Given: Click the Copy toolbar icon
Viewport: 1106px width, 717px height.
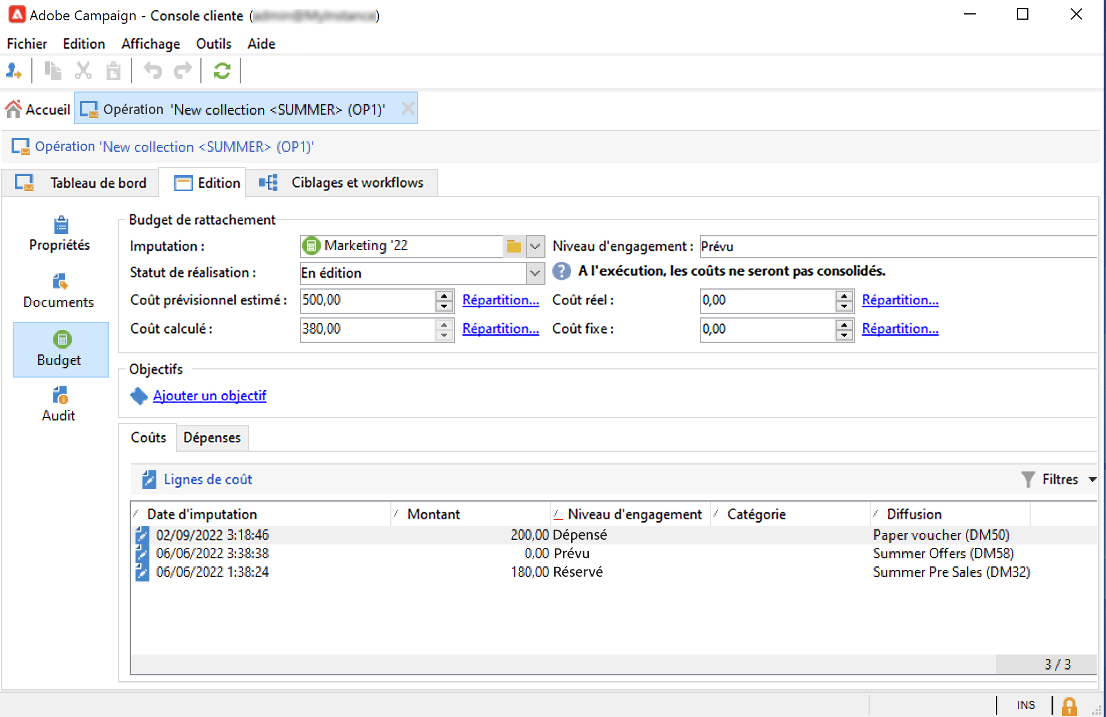Looking at the screenshot, I should point(53,71).
